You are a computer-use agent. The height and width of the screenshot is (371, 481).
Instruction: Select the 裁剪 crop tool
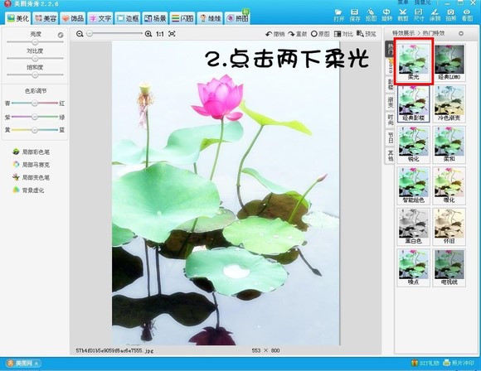pyautogui.click(x=403, y=15)
